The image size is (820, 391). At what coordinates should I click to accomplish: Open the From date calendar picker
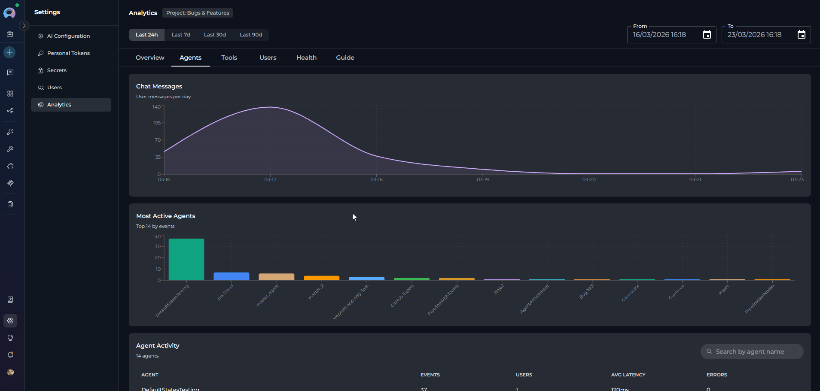[707, 35]
